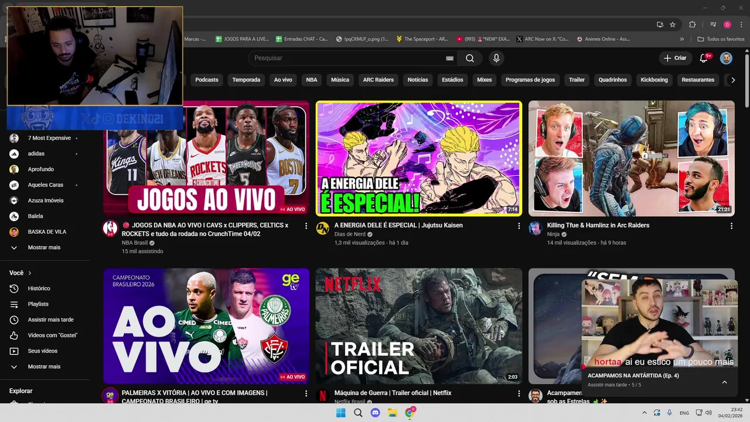Select the Música filter chip
Viewport: 750px width, 422px height.
tap(340, 80)
